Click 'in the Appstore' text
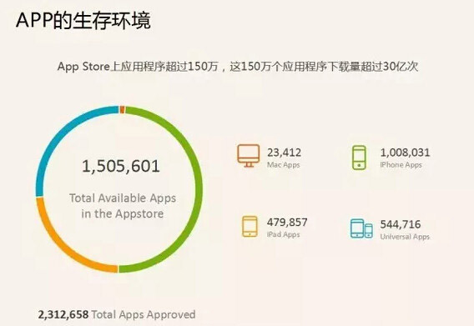 coord(123,214)
